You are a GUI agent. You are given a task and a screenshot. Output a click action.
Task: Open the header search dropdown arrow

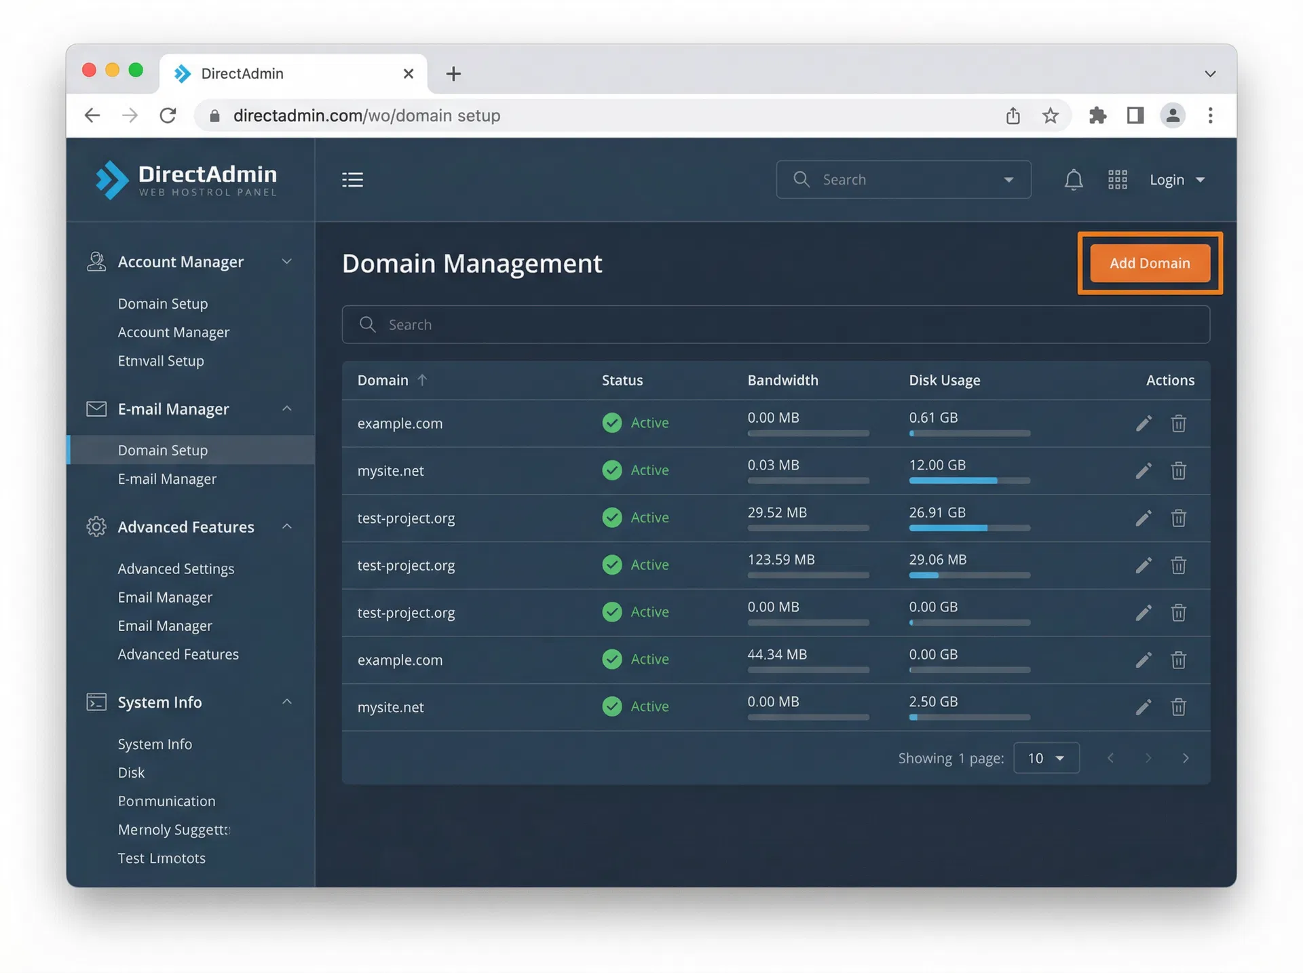click(x=1008, y=180)
